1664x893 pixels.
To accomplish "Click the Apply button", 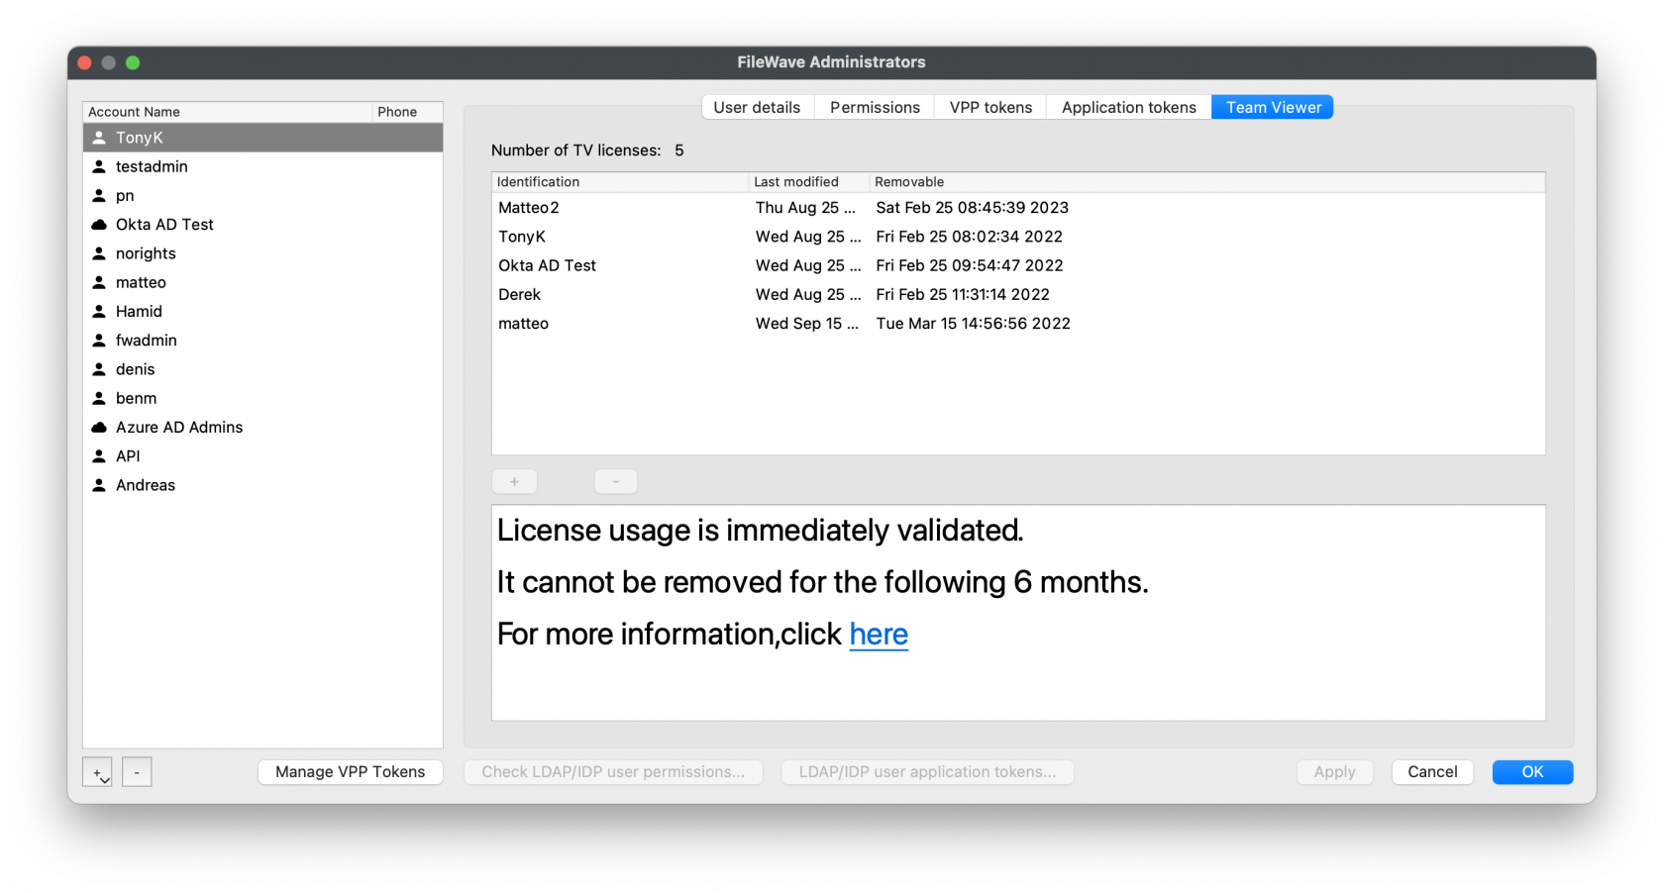I will click(x=1334, y=772).
